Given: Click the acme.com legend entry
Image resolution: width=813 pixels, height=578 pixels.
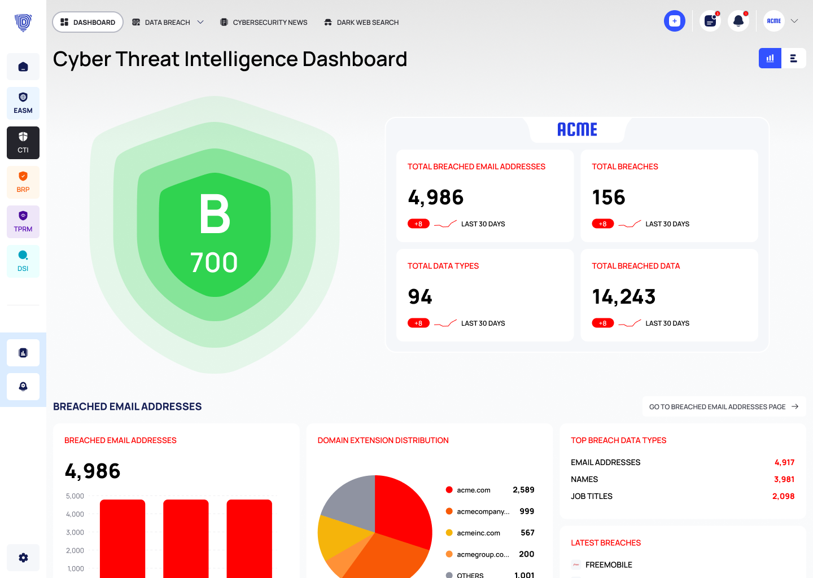Looking at the screenshot, I should 489,490.
